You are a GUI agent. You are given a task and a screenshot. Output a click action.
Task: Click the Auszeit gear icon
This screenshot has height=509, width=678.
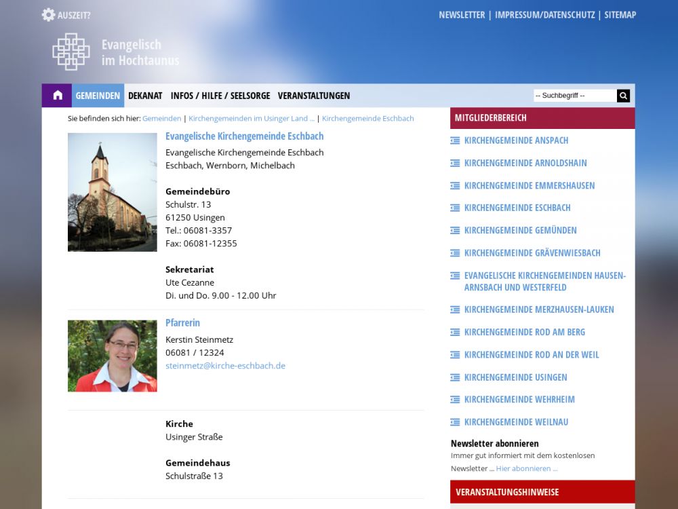click(x=48, y=15)
